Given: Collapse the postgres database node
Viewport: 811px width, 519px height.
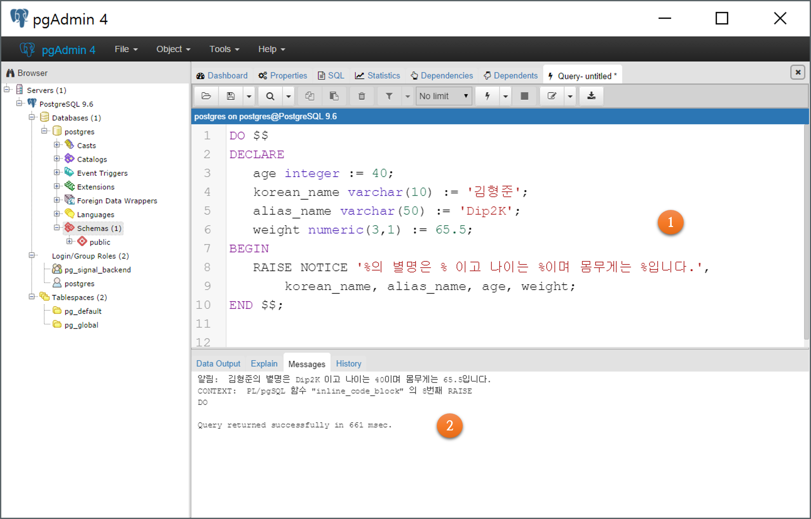Looking at the screenshot, I should [44, 131].
